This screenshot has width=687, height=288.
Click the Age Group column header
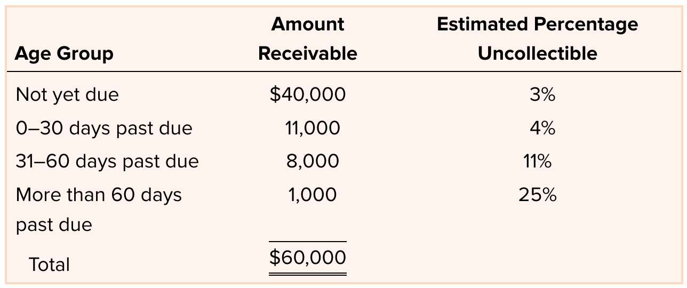click(64, 54)
